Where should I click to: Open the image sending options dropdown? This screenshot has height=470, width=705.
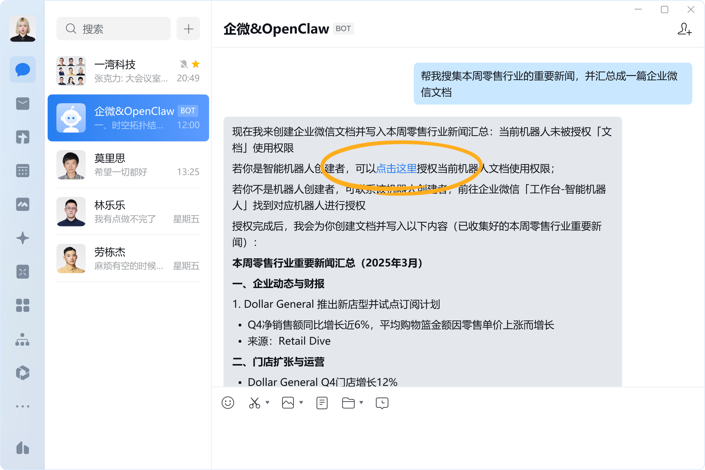[301, 403]
